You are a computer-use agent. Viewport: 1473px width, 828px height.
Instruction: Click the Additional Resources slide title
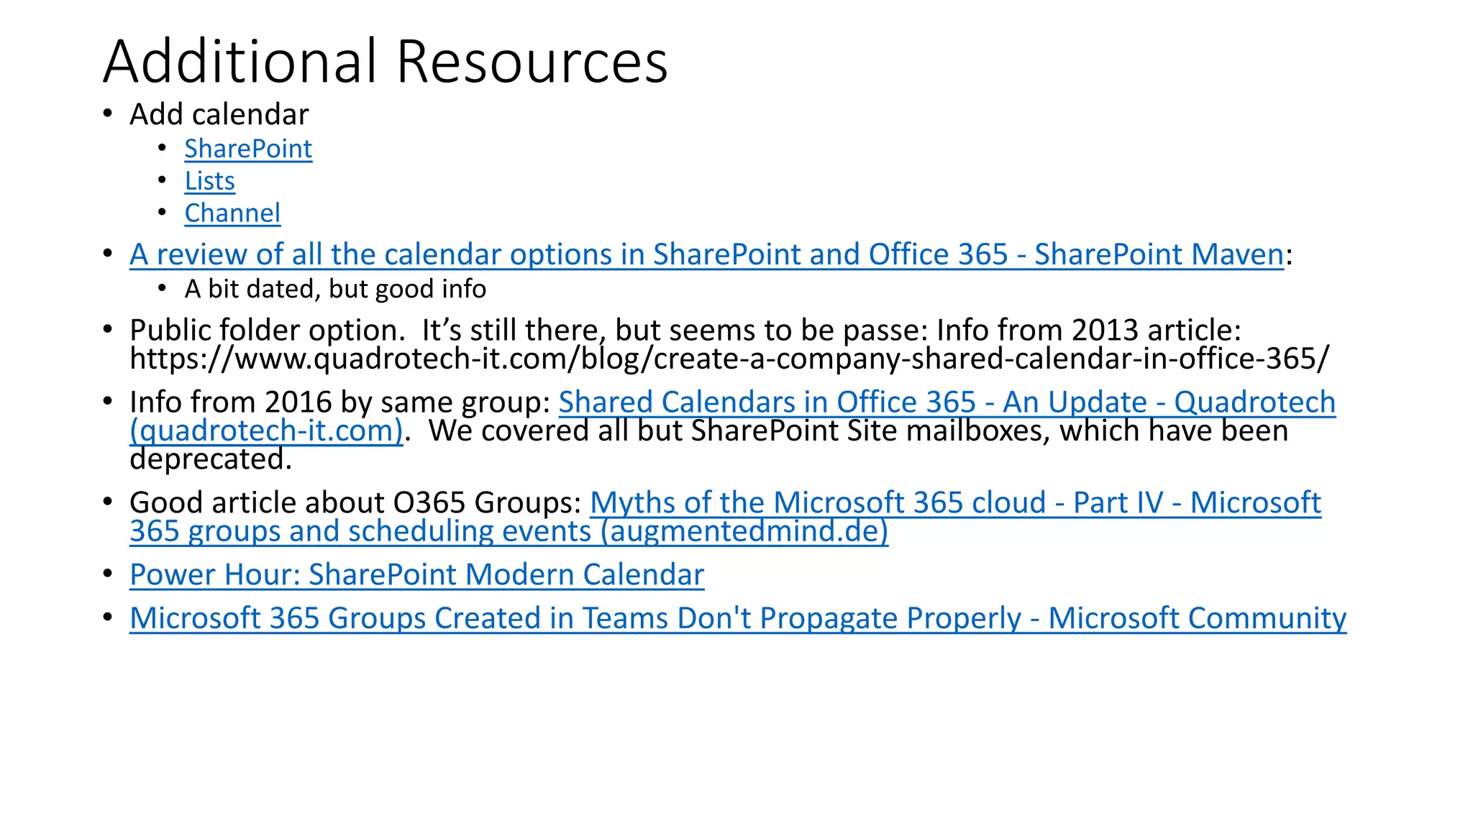(386, 61)
